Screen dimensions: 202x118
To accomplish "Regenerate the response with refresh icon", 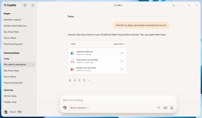I will coord(84,80).
